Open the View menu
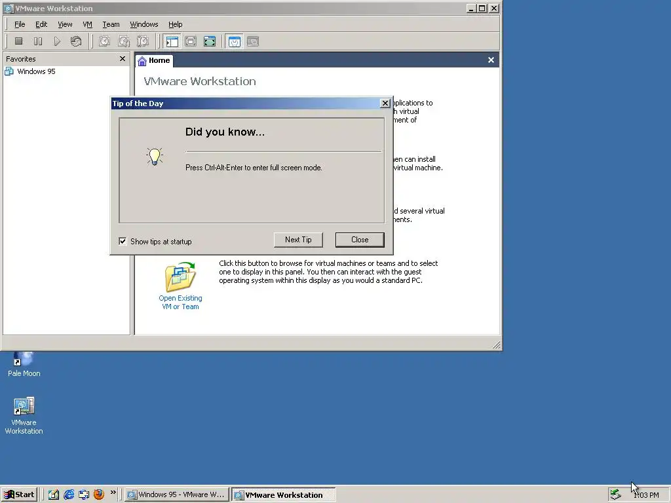The width and height of the screenshot is (671, 503). (65, 24)
